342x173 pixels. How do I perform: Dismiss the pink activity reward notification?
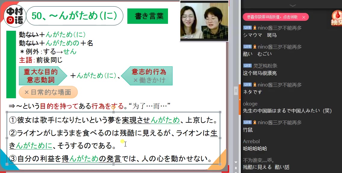[x=303, y=17]
